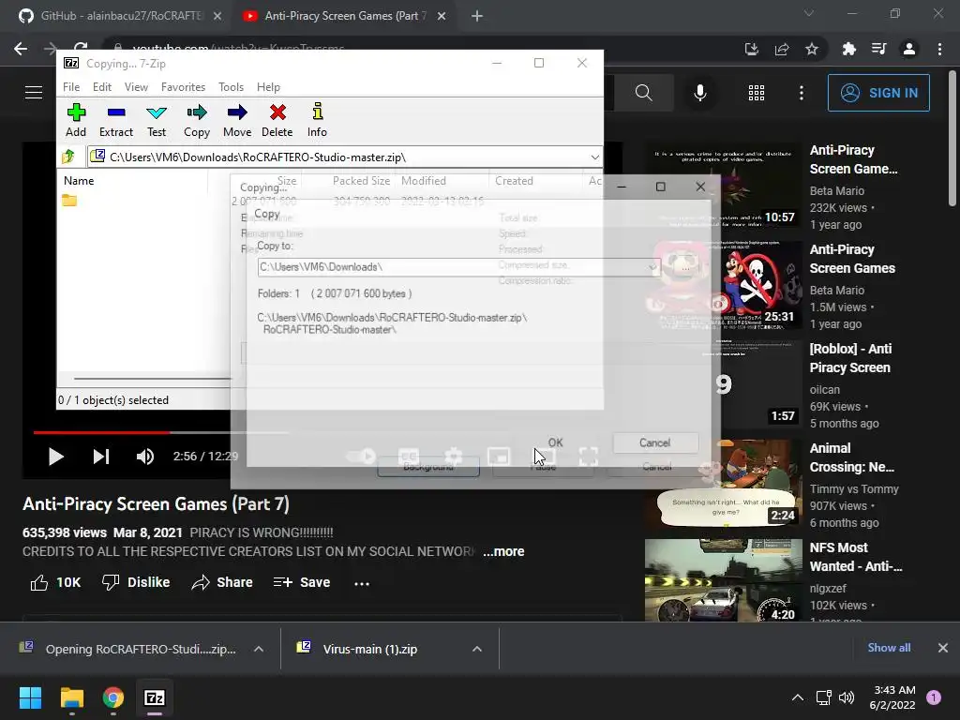This screenshot has width=960, height=720.
Task: Share this page from address bar
Action: tap(782, 49)
